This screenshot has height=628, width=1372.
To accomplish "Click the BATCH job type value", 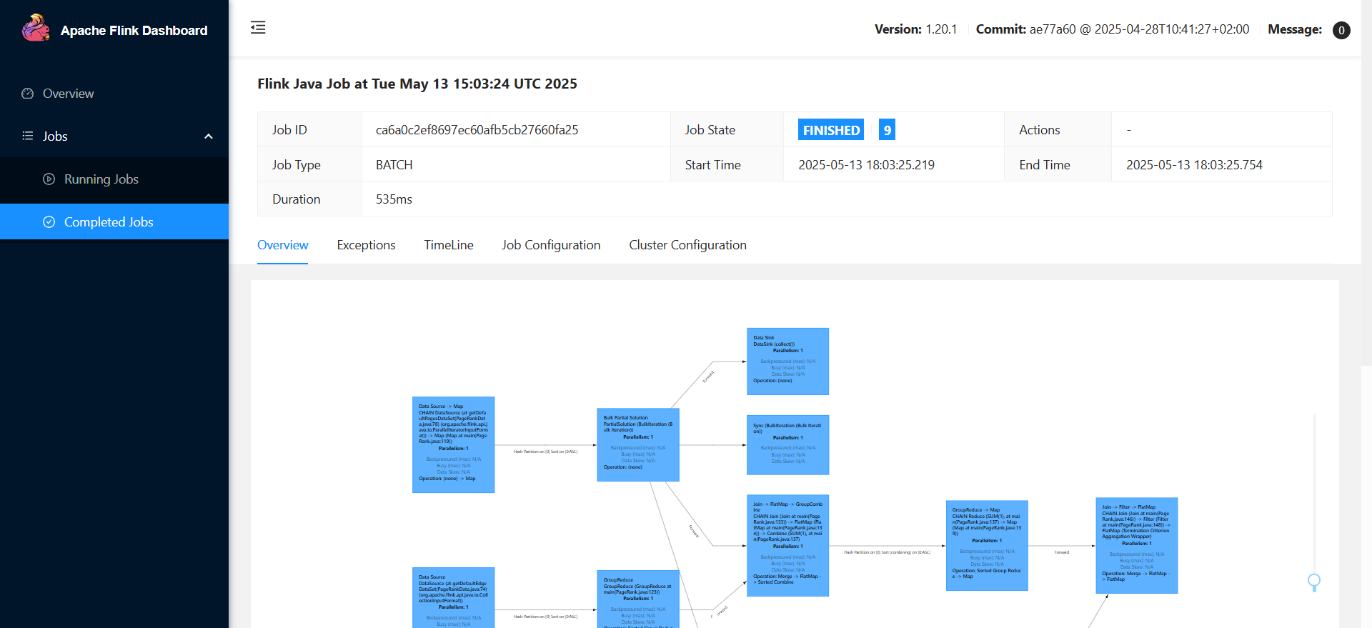I will click(394, 165).
